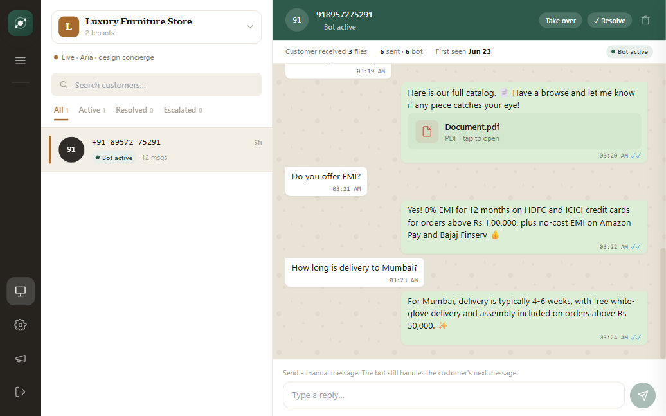Select the All tab
The width and height of the screenshot is (666, 416).
click(61, 110)
